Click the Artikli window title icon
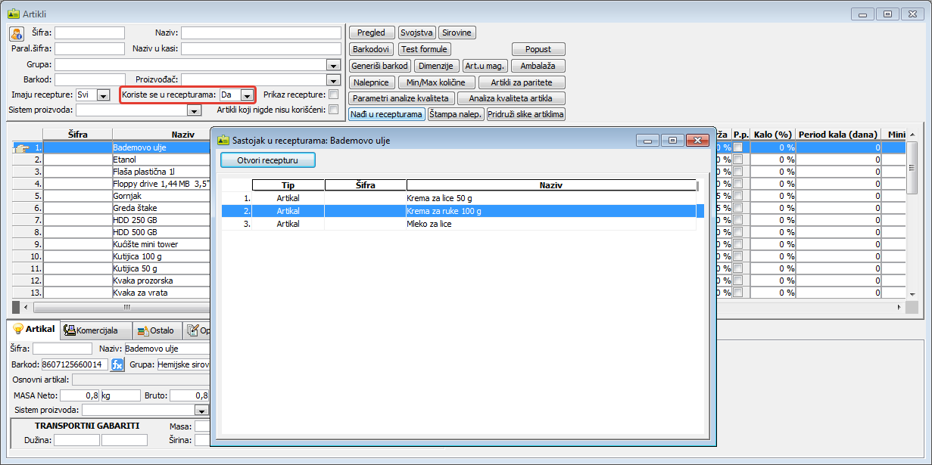Viewport: 932px width, 465px height. (13, 14)
